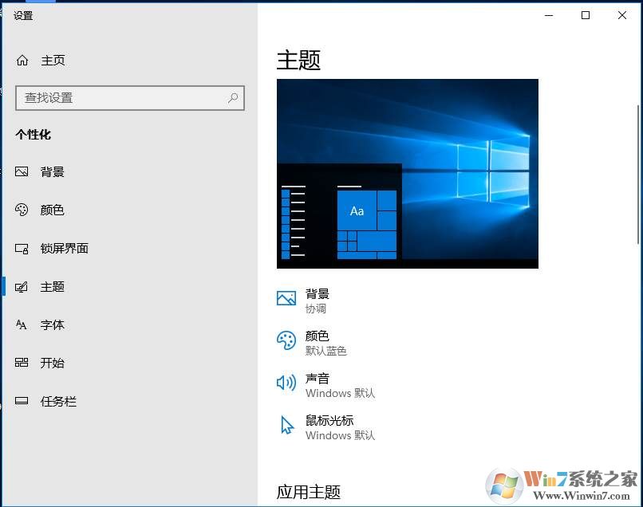Click the home icon beside 主页
Screen dimensions: 643x507
point(22,61)
